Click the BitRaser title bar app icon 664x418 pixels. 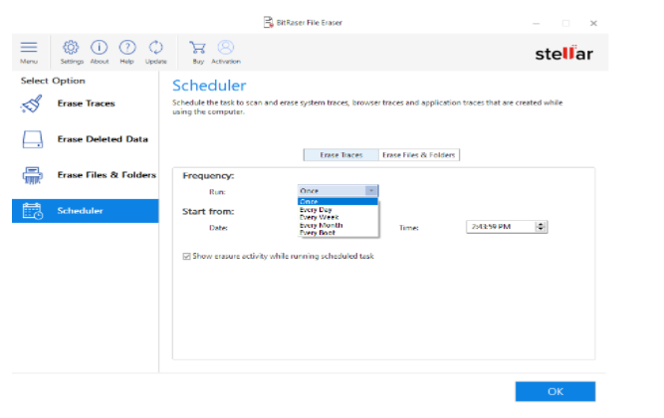[269, 22]
